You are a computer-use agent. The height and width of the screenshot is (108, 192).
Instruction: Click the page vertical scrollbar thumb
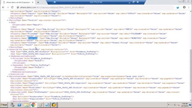(x=191, y=71)
